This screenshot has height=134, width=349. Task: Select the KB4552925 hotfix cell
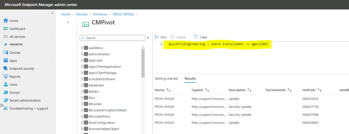click(310, 99)
